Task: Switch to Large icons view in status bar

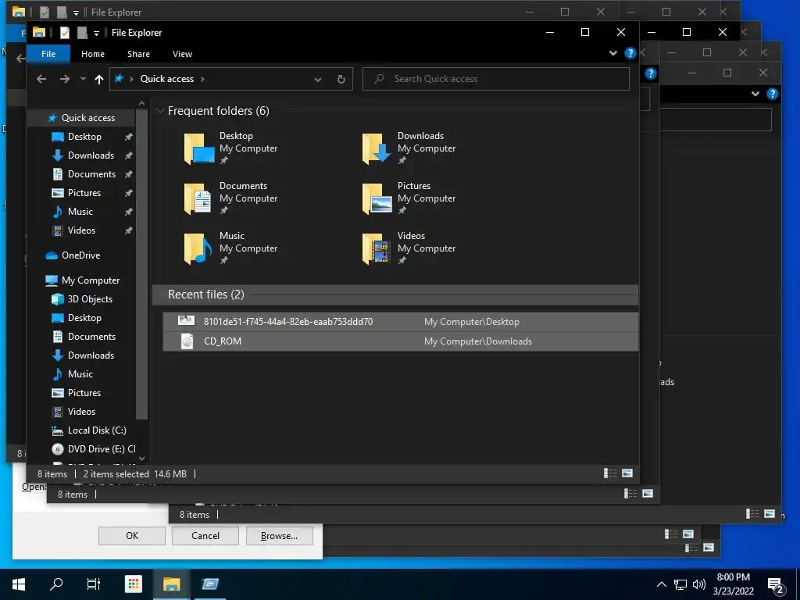Action: (627, 473)
